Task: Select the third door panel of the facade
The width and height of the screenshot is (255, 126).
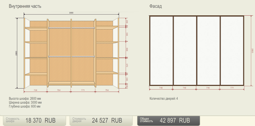Action: pos(209,51)
